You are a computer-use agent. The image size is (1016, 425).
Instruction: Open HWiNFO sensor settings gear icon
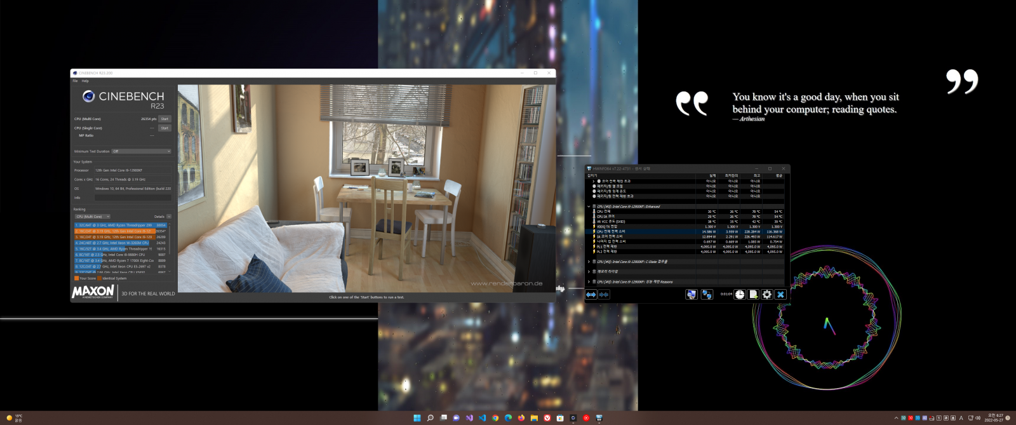(x=766, y=294)
